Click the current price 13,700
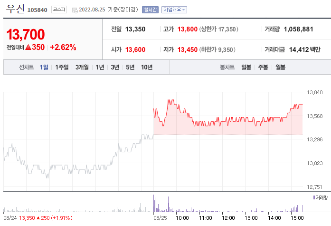 pyautogui.click(x=26, y=34)
